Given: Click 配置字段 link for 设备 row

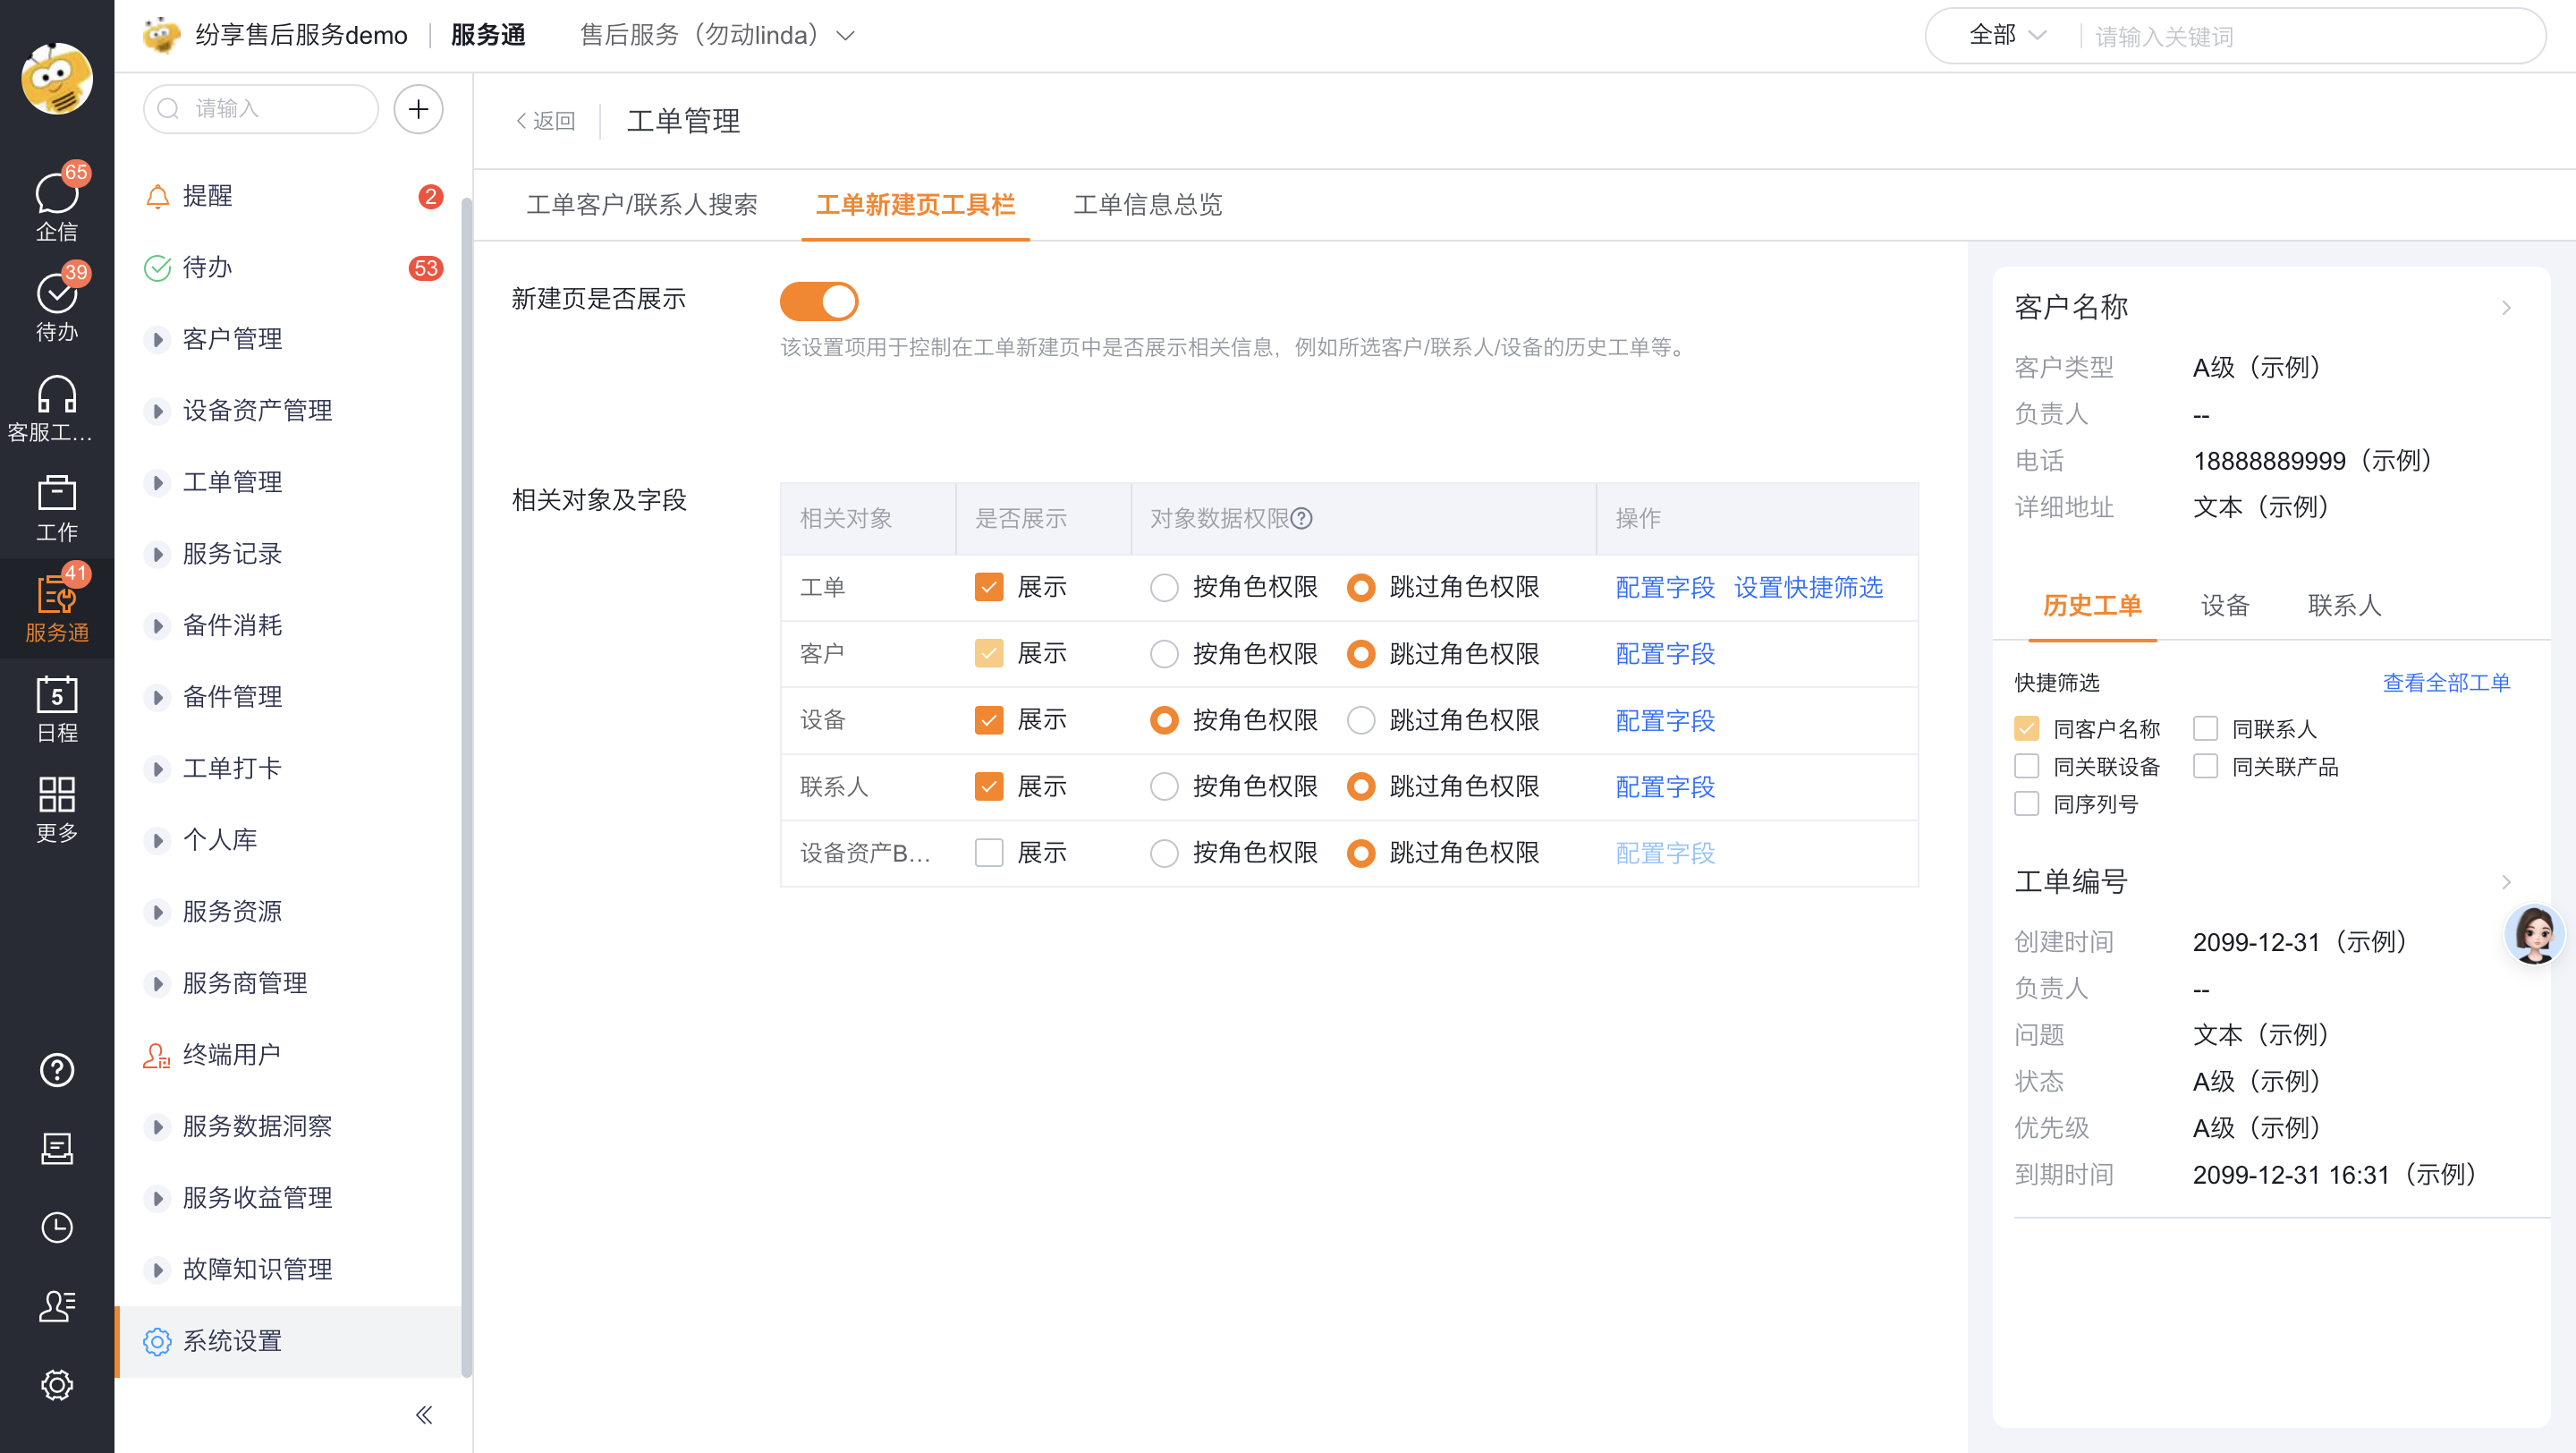Looking at the screenshot, I should (x=1665, y=720).
